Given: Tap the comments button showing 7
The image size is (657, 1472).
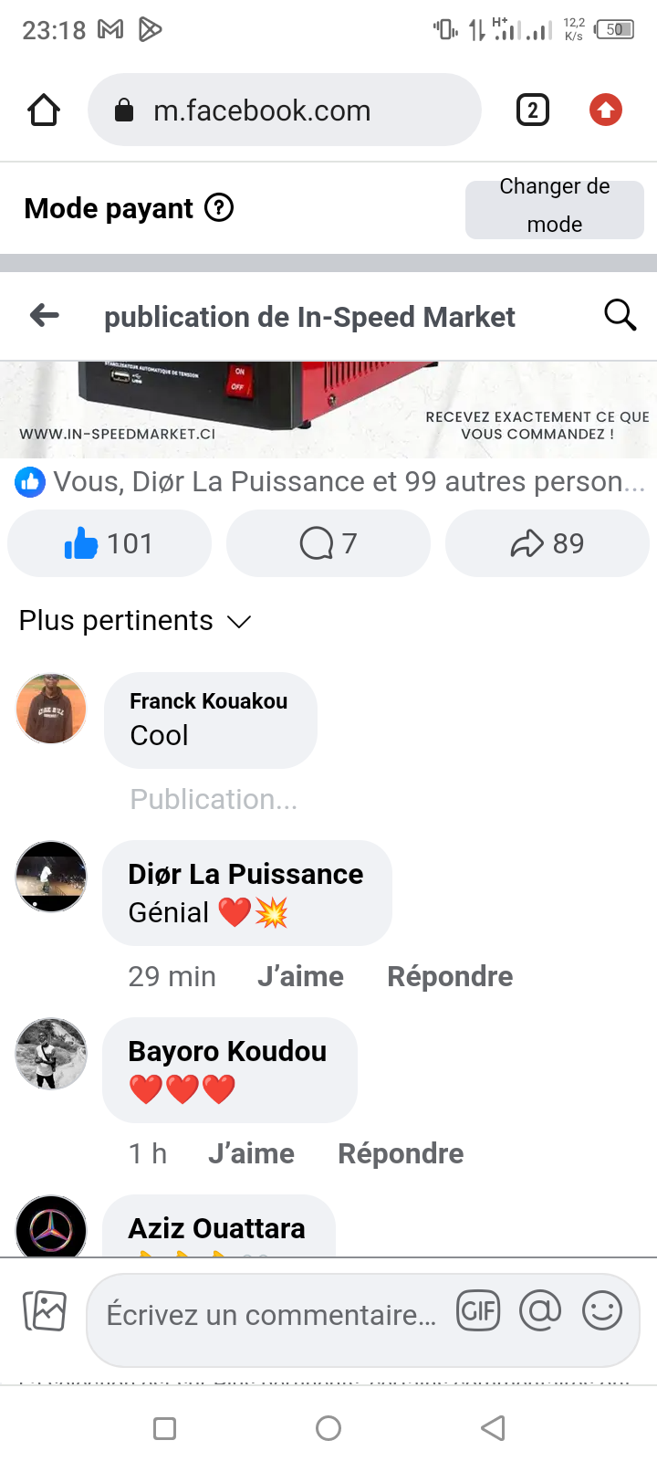Looking at the screenshot, I should [328, 543].
